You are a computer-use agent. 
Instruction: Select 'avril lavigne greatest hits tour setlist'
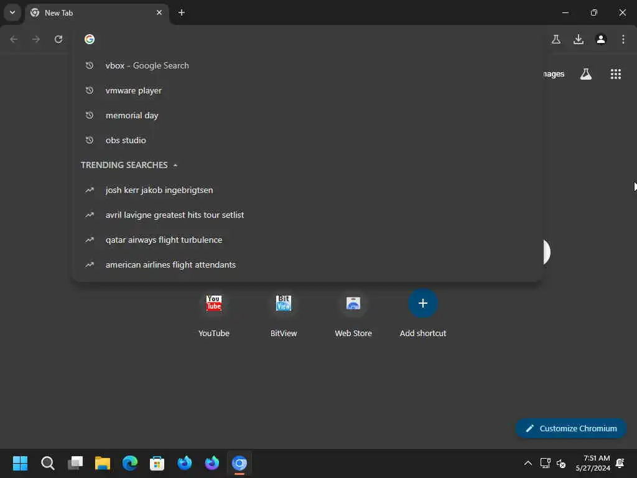(x=307, y=215)
